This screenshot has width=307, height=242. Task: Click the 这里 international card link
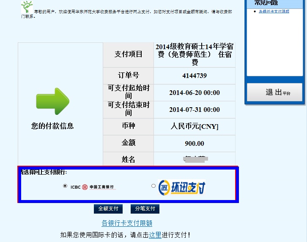pyautogui.click(x=155, y=234)
